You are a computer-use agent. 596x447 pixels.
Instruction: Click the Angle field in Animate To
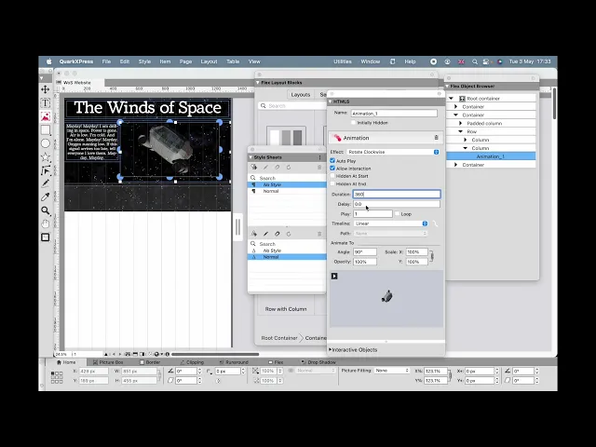(x=365, y=252)
